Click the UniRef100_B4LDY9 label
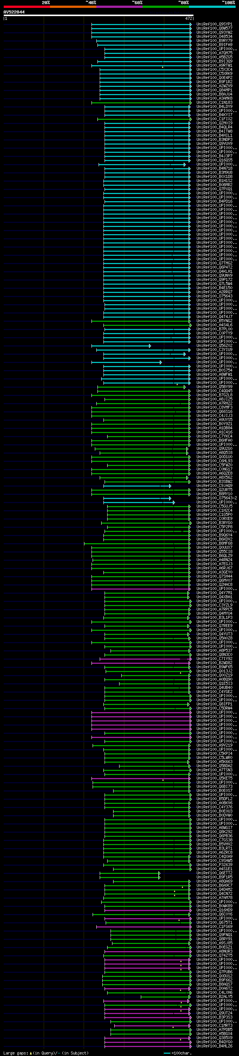Image resolution: width=239 pixels, height=1056 pixels. [x=214, y=107]
